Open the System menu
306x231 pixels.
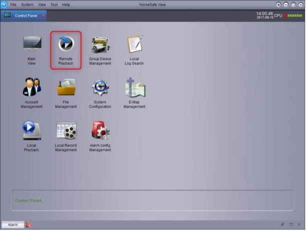pos(27,5)
